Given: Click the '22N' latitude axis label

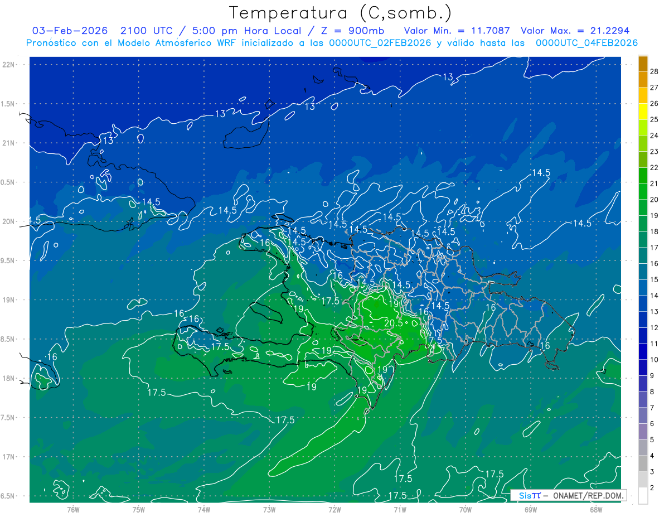Looking at the screenshot, I should pos(8,65).
